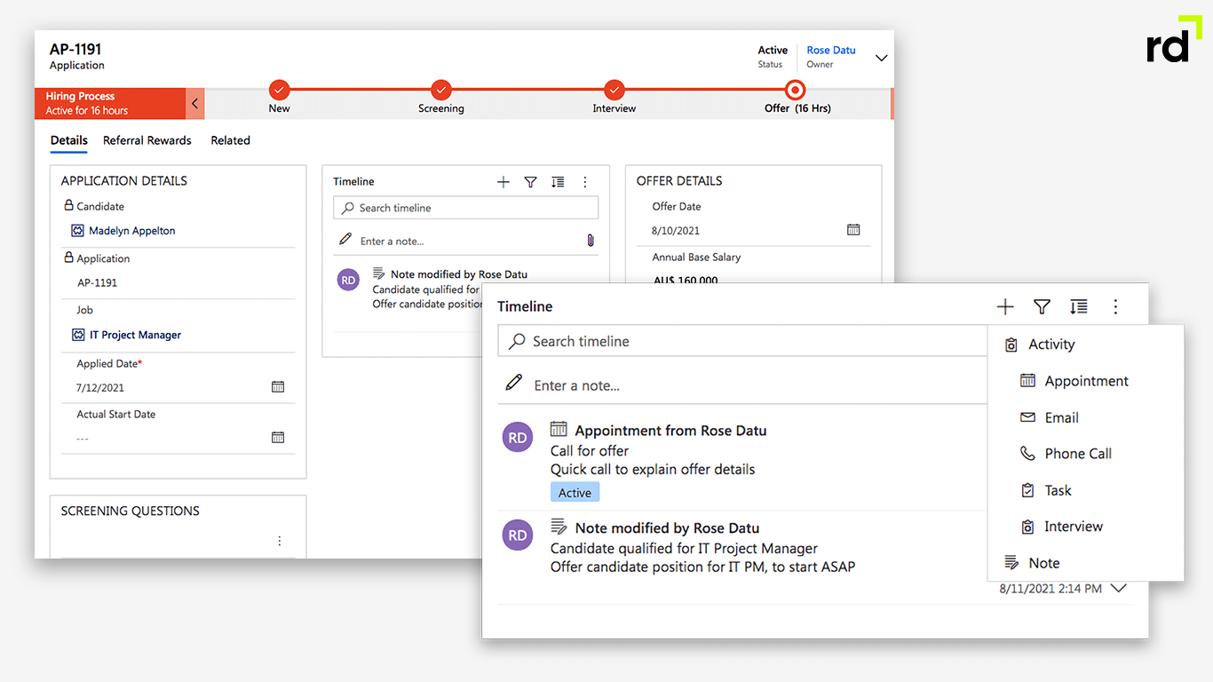Open the filter icon in the large Timeline panel

pyautogui.click(x=1042, y=307)
